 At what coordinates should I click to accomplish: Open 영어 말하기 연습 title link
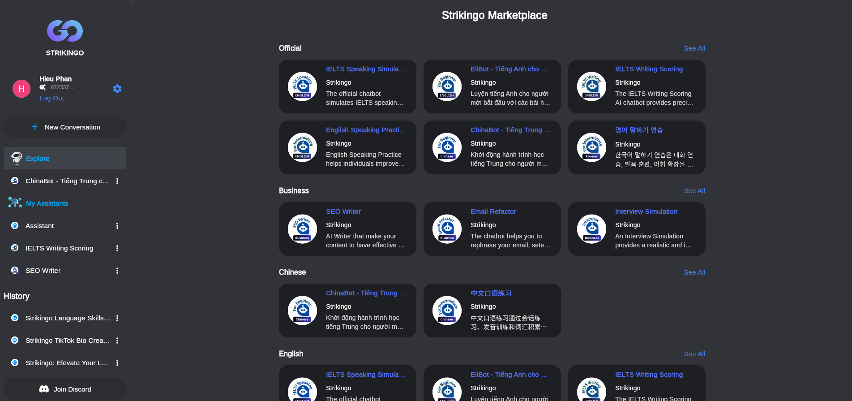coord(639,130)
